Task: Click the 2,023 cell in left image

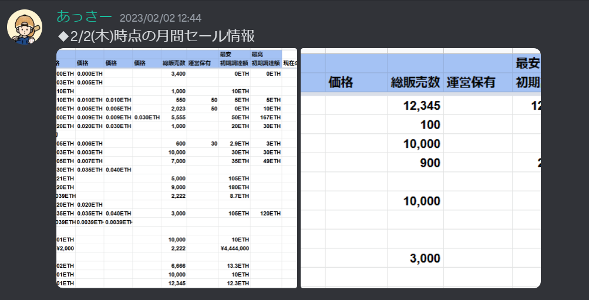Action: point(178,109)
